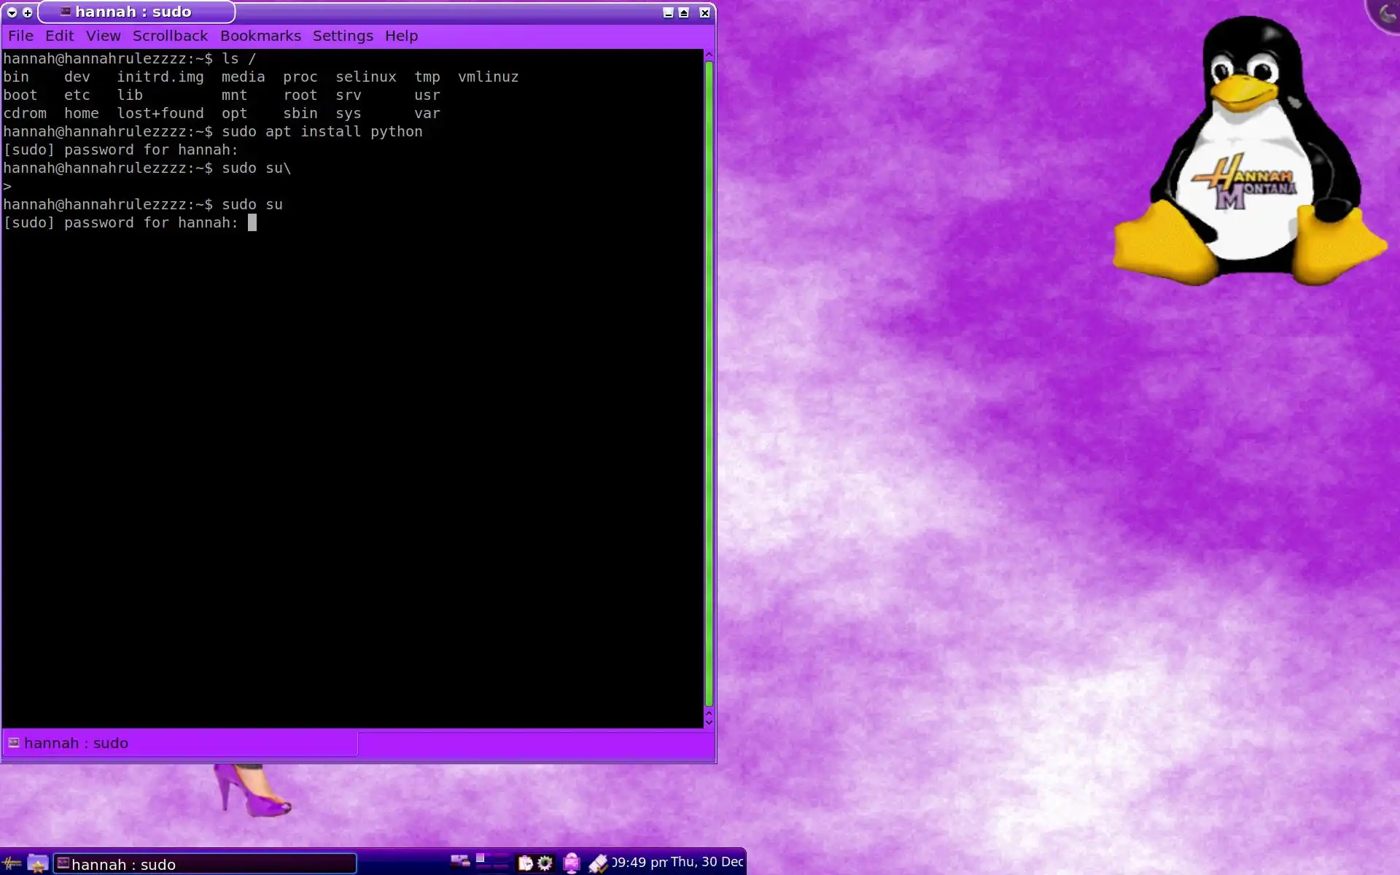1400x875 pixels.
Task: Click the pen tray icon beside clock
Action: 598,863
